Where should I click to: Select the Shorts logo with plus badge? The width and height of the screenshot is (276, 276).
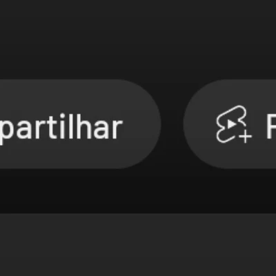(x=233, y=124)
